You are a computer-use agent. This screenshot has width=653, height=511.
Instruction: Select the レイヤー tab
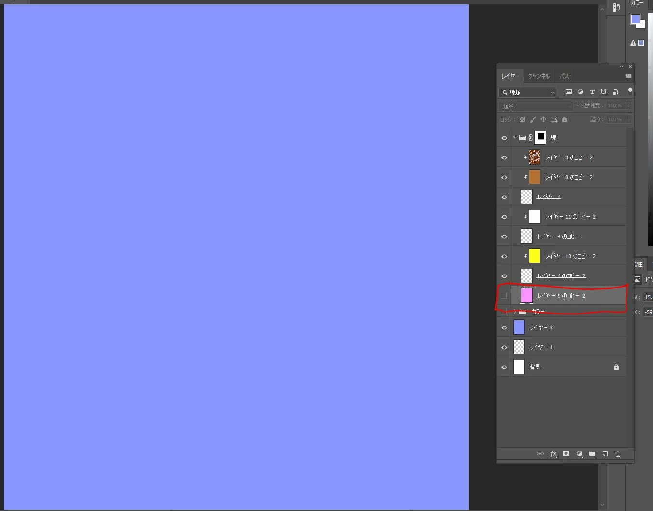(510, 76)
